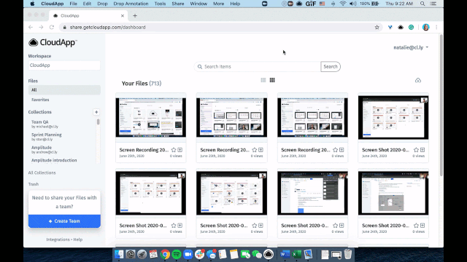Open the Sprint Planning collection
Screen dimensions: 467x262
click(x=47, y=137)
